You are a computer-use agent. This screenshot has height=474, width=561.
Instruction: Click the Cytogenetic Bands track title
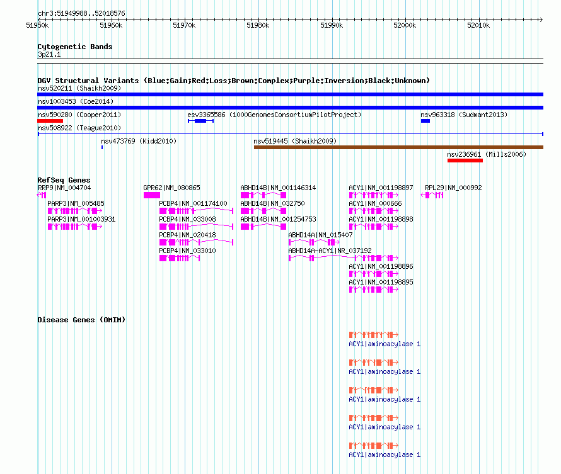[x=75, y=47]
